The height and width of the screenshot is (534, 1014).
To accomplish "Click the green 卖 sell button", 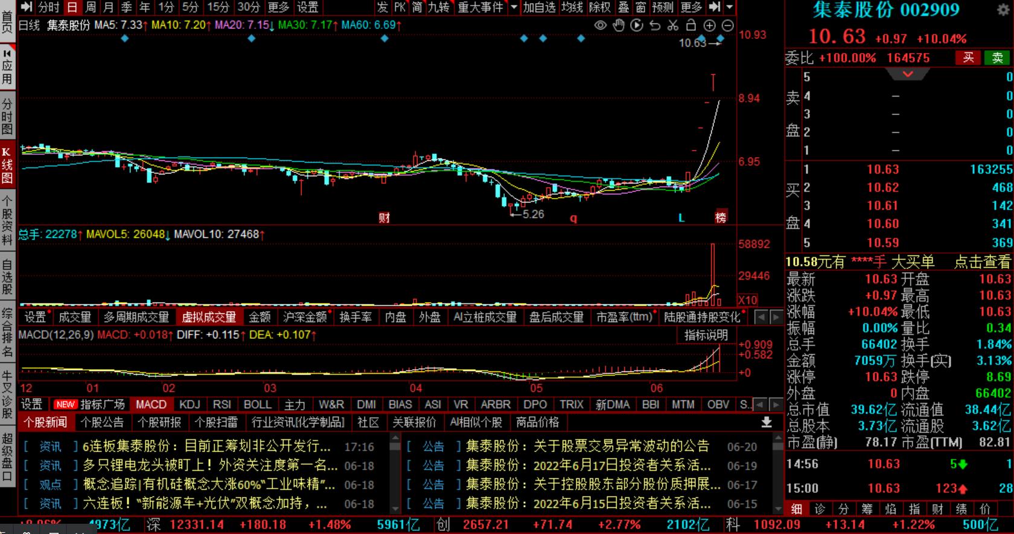I will (x=997, y=57).
